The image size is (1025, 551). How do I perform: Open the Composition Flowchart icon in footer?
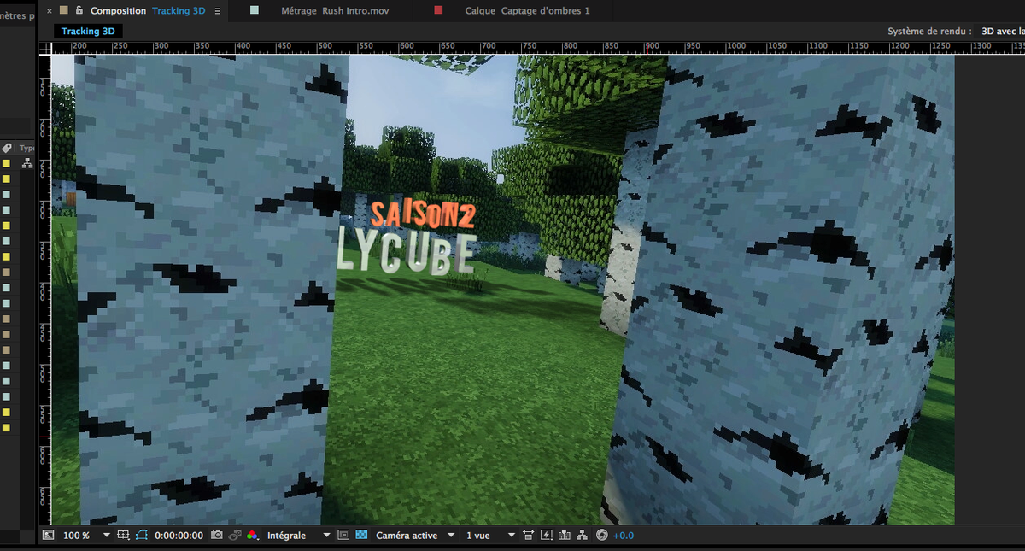pyautogui.click(x=583, y=535)
